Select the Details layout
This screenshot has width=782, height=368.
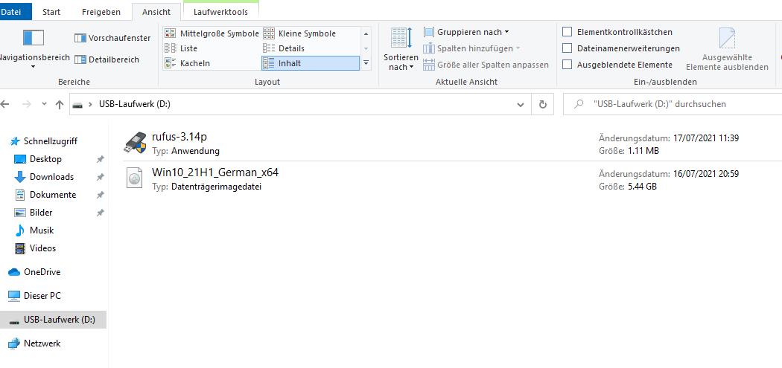[284, 48]
